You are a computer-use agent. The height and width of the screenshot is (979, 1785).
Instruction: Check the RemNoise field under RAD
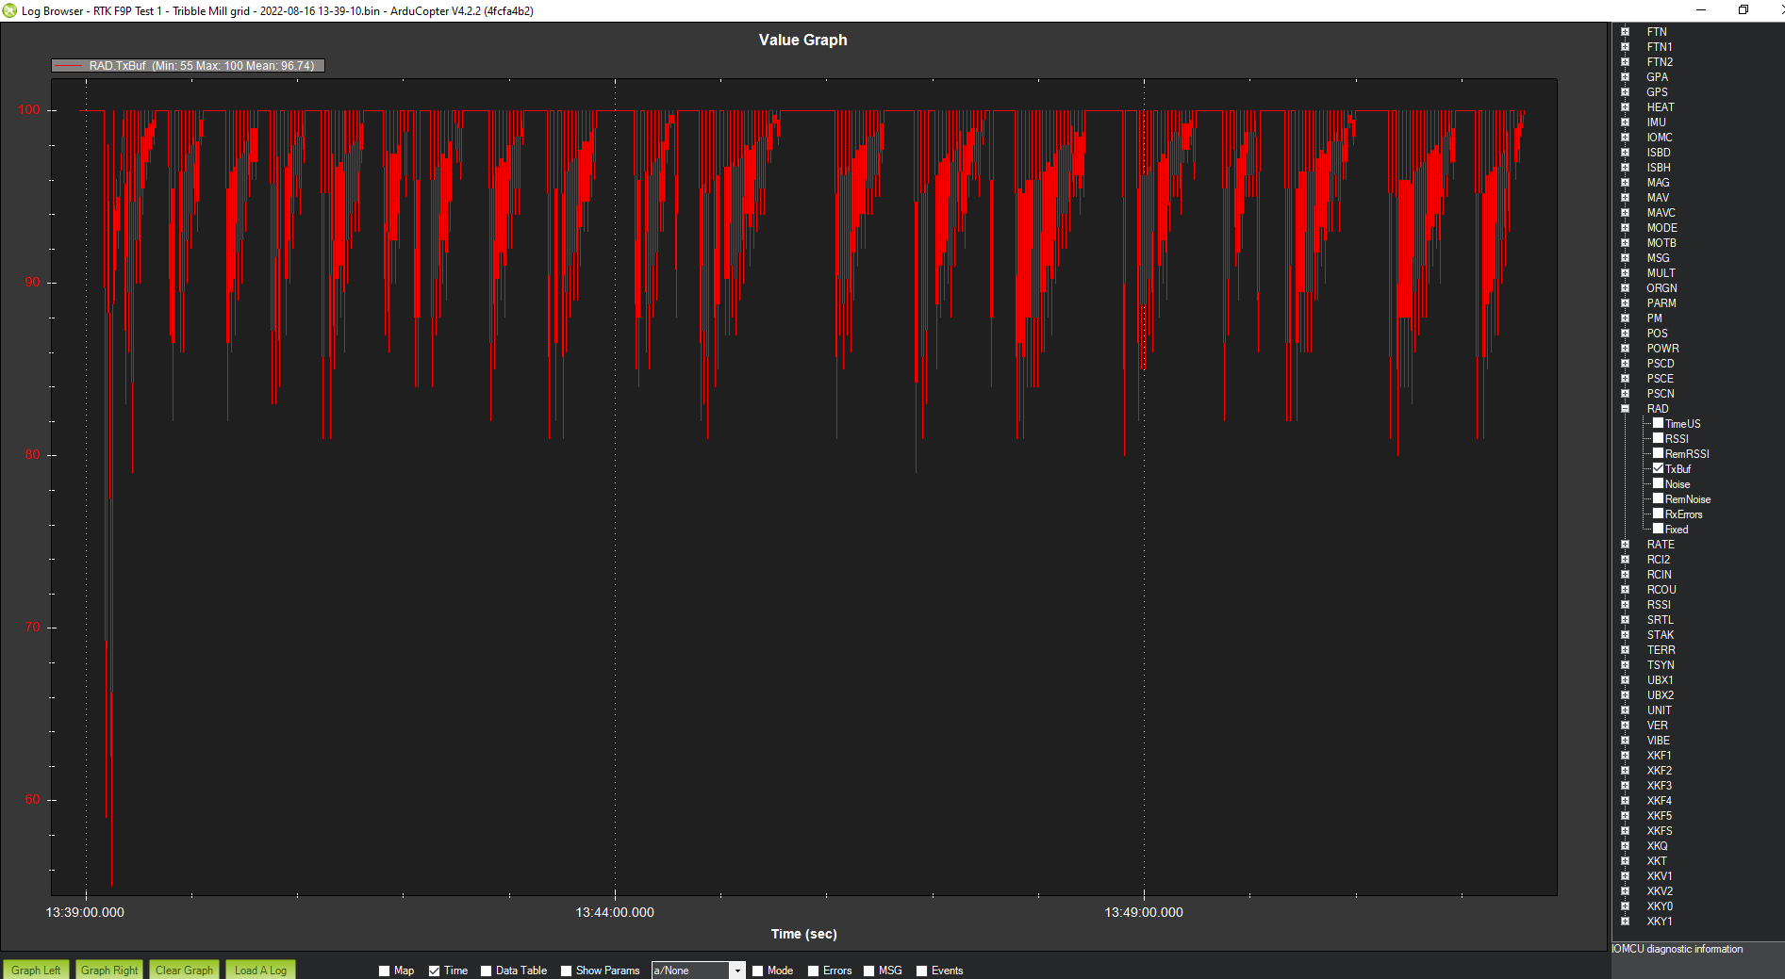click(1658, 498)
